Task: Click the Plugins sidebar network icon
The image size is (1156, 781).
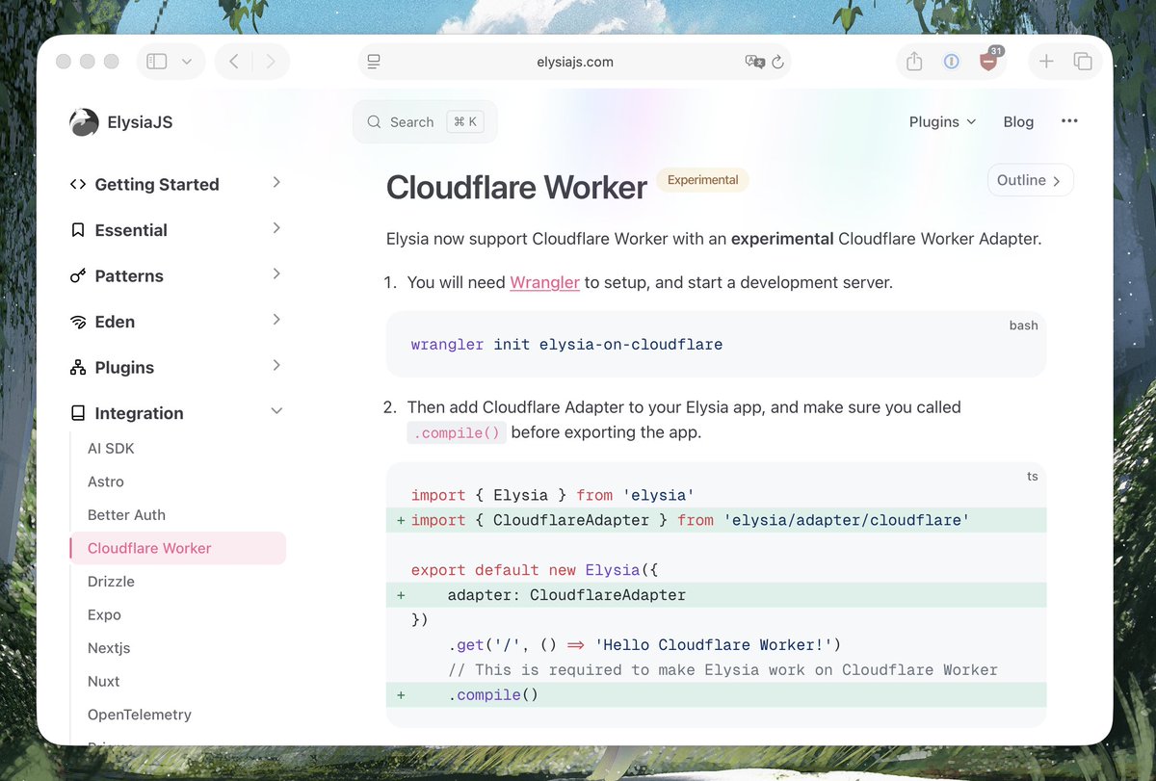Action: [78, 368]
